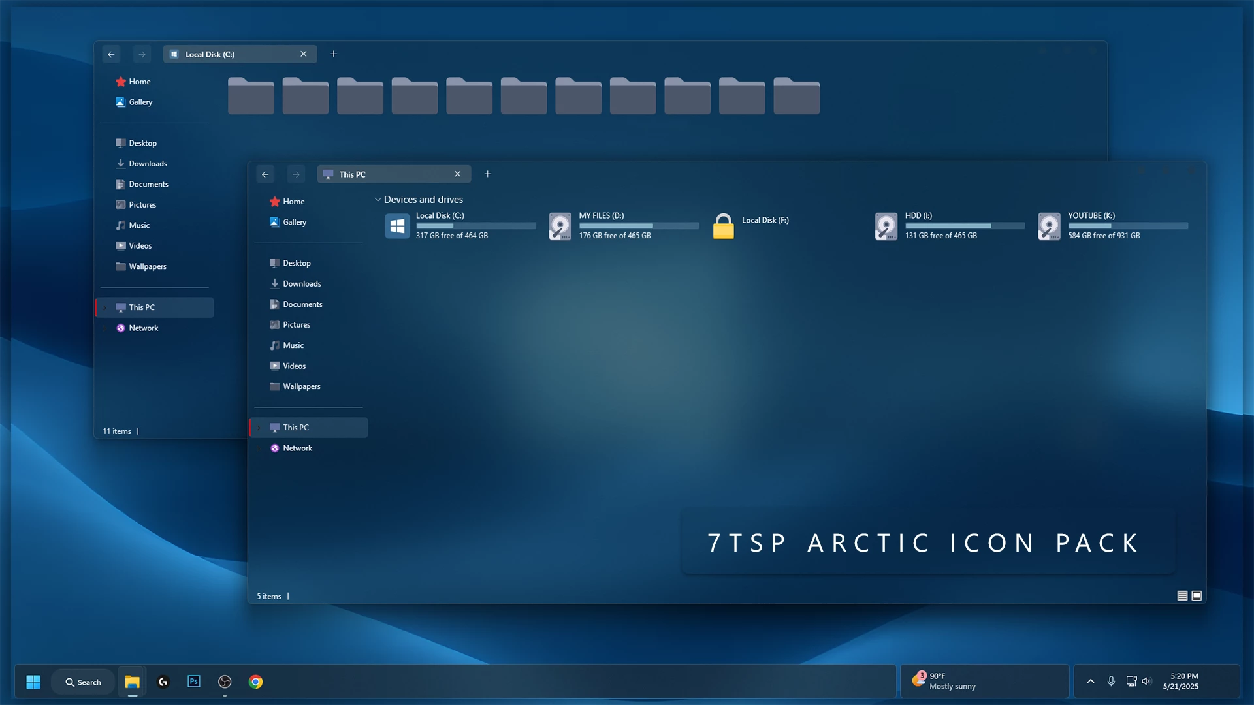Open a new tab with the plus button

coord(487,174)
